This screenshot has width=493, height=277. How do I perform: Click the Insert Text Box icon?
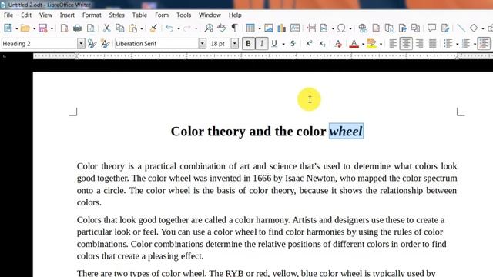(x=295, y=28)
